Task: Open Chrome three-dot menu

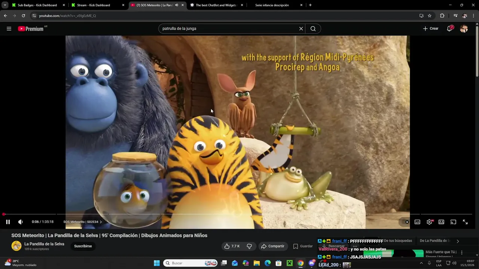Action: tap(474, 16)
